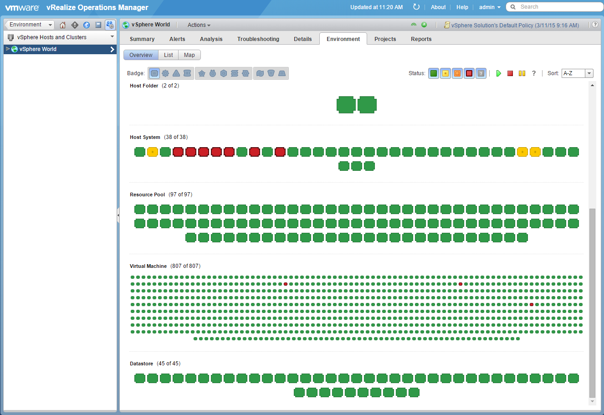Select the Health badge icon
604x415 pixels.
pos(155,73)
